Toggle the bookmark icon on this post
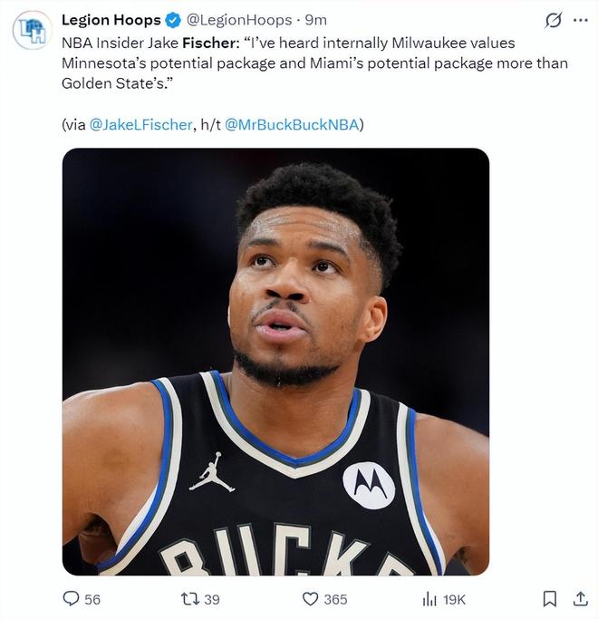Screen dimensions: 598x619 pos(549,599)
